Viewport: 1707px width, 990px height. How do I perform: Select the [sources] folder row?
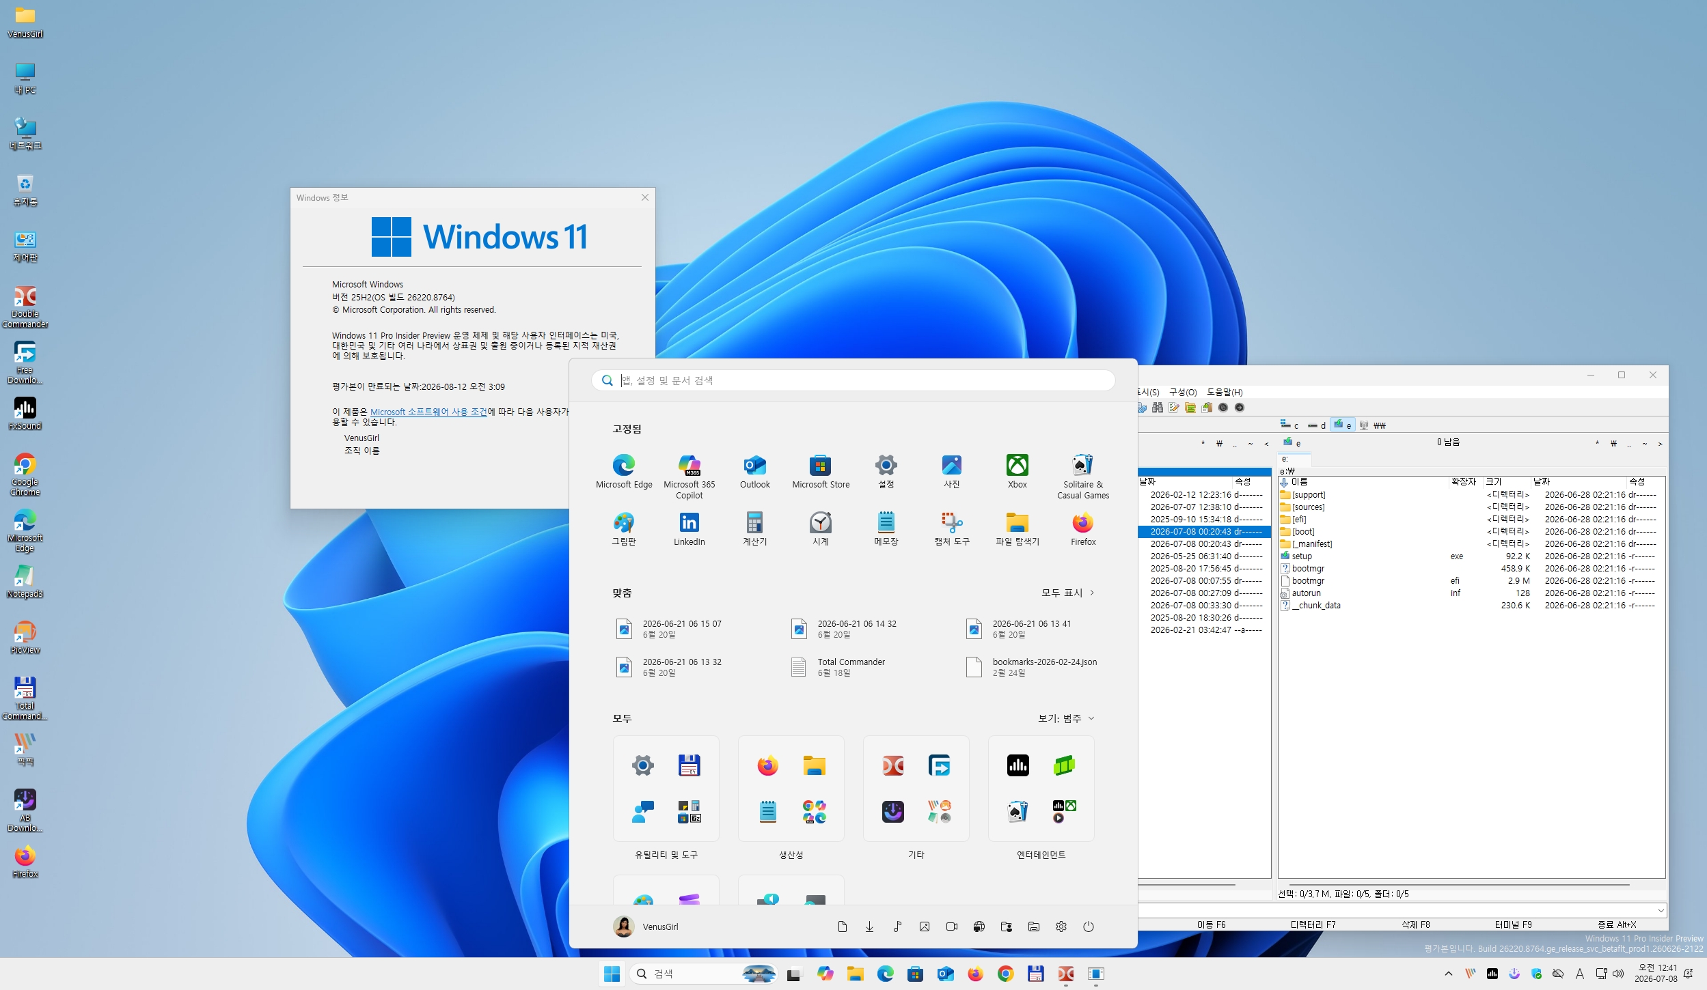(1472, 507)
